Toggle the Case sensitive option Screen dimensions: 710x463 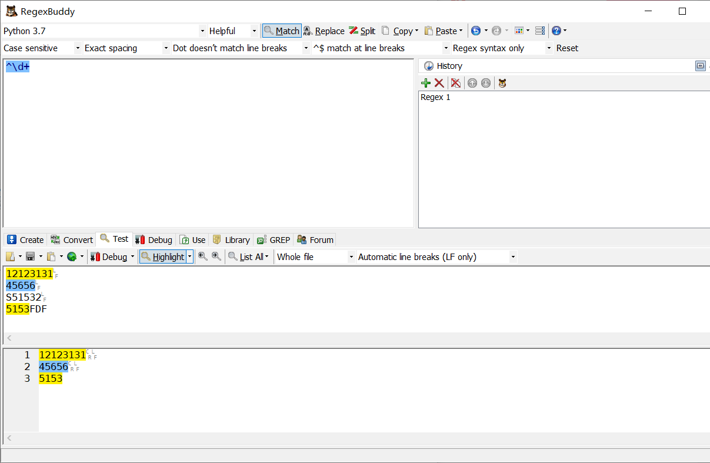pyautogui.click(x=31, y=48)
